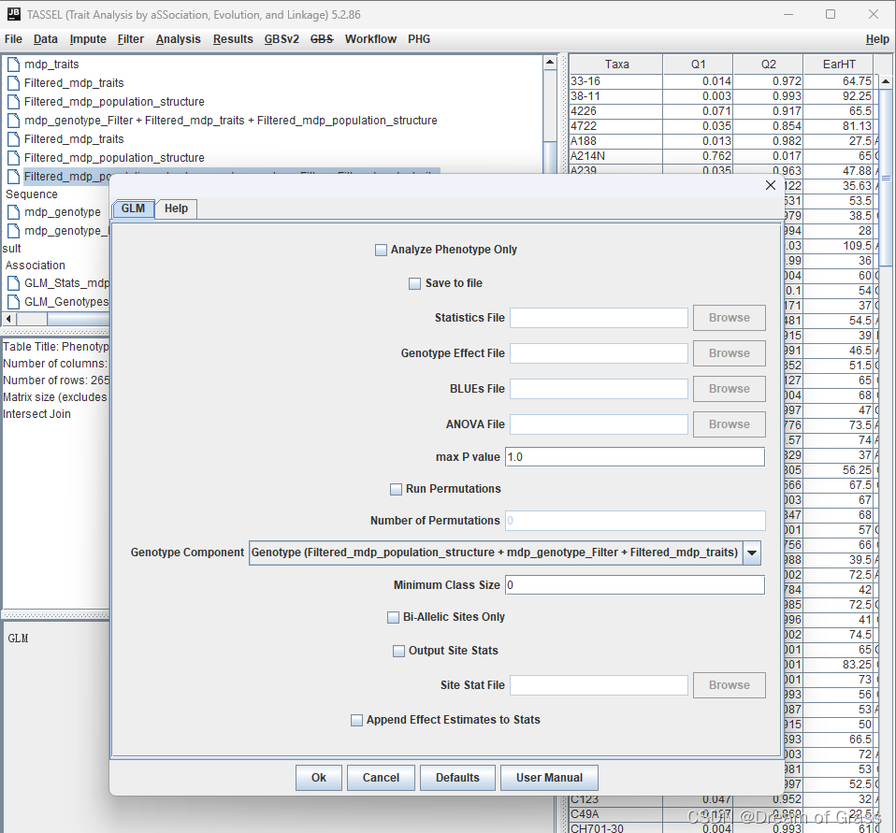896x833 pixels.
Task: Click the Minimum Class Size field
Action: (635, 585)
